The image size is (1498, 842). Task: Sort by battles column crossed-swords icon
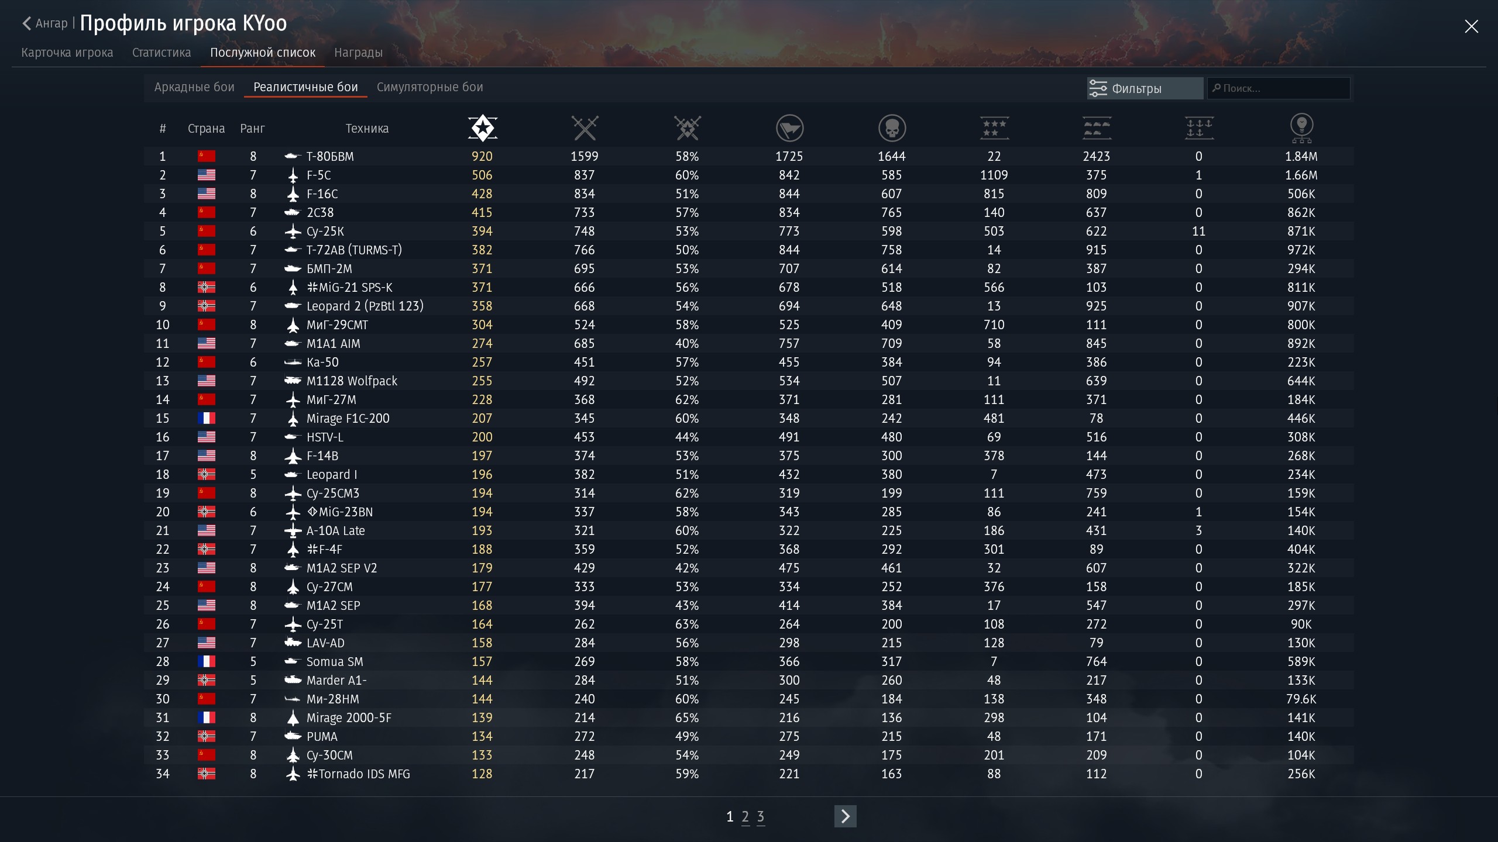[585, 128]
